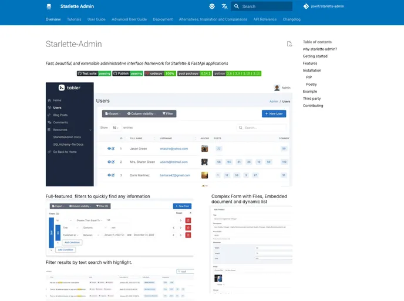
Task: Click the pypi package version badge
Action: [194, 73]
